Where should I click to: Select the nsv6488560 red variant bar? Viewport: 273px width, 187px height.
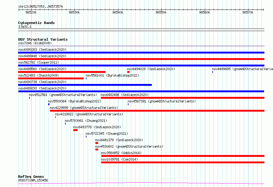click(62, 72)
